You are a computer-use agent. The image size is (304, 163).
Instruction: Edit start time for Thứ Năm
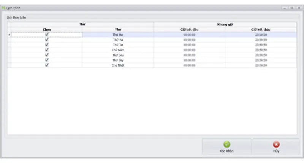pyautogui.click(x=189, y=50)
